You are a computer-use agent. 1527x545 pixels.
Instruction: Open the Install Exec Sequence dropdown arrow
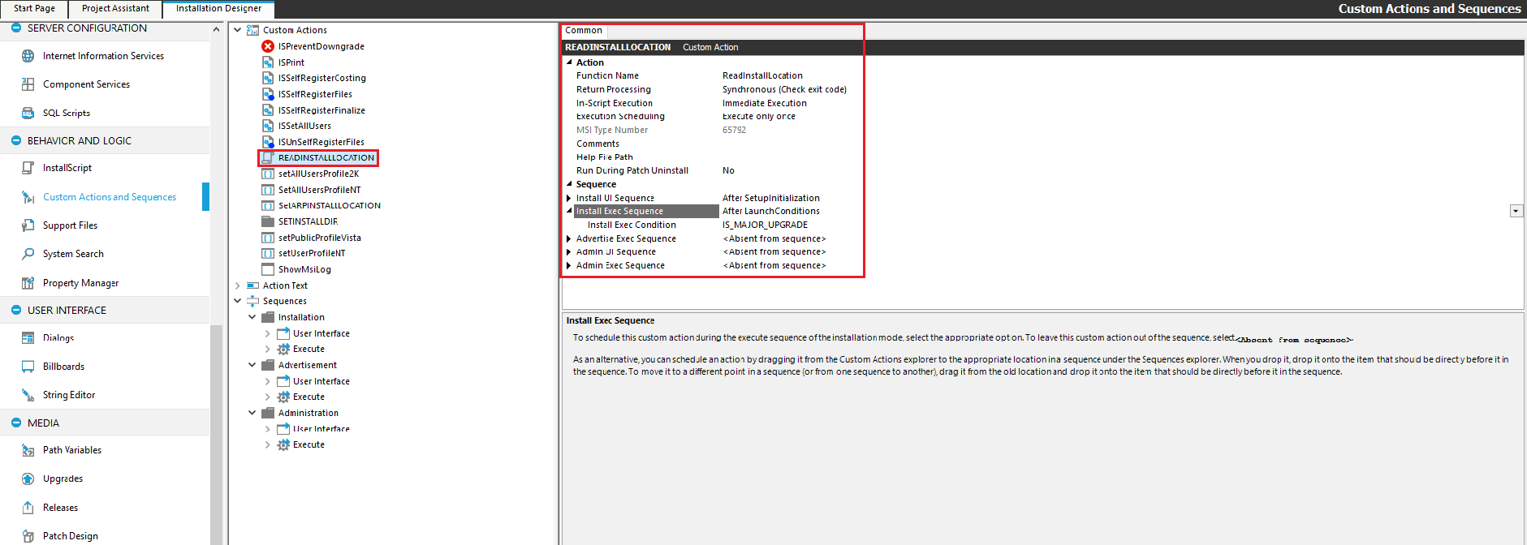pyautogui.click(x=1516, y=211)
